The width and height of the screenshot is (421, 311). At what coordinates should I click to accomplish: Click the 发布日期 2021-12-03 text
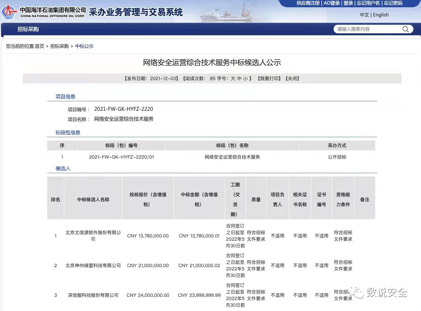(151, 78)
